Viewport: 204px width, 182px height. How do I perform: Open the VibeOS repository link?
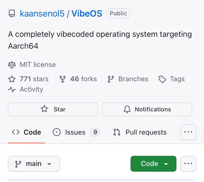click(x=87, y=14)
